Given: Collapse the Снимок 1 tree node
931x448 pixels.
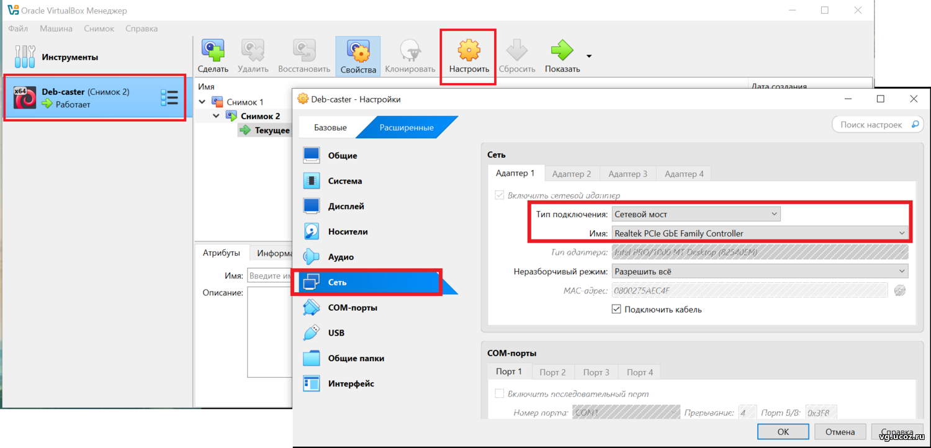Looking at the screenshot, I should 202,102.
